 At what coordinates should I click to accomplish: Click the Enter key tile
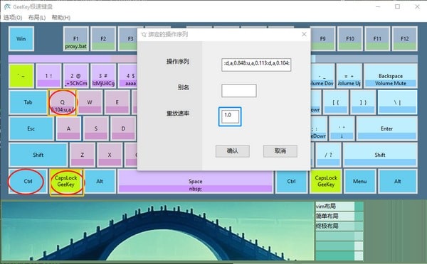coord(386,128)
